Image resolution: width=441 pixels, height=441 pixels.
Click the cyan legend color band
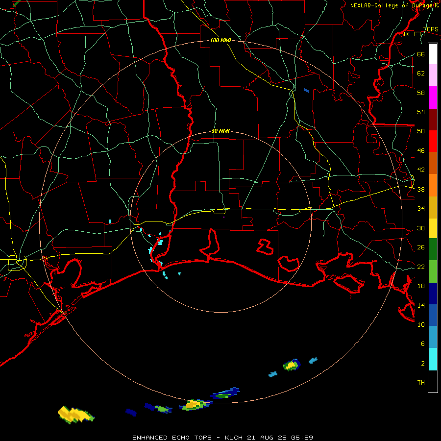[433, 359]
